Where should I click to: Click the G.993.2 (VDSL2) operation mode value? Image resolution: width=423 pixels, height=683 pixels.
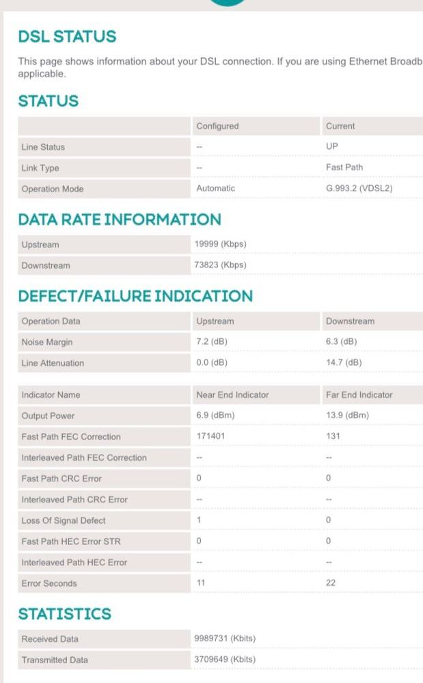pyautogui.click(x=359, y=188)
